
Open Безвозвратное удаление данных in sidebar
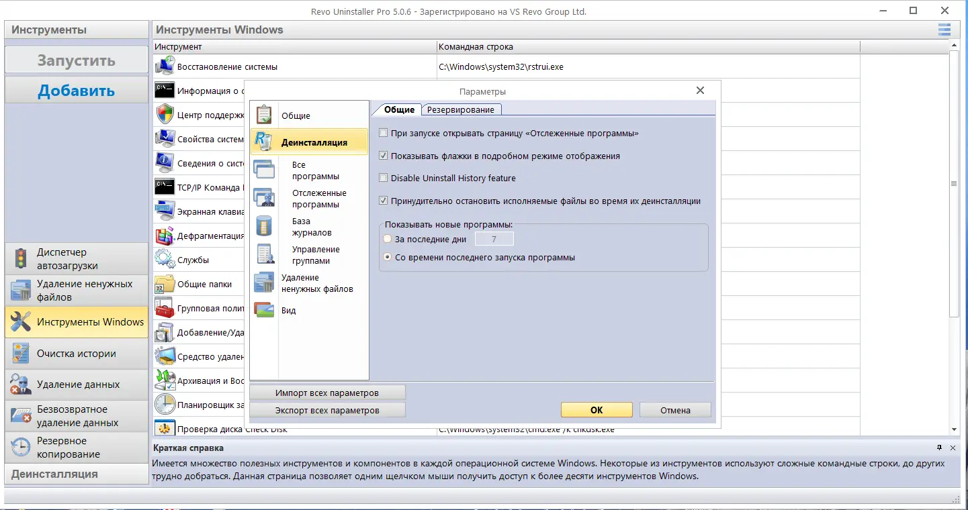point(77,416)
